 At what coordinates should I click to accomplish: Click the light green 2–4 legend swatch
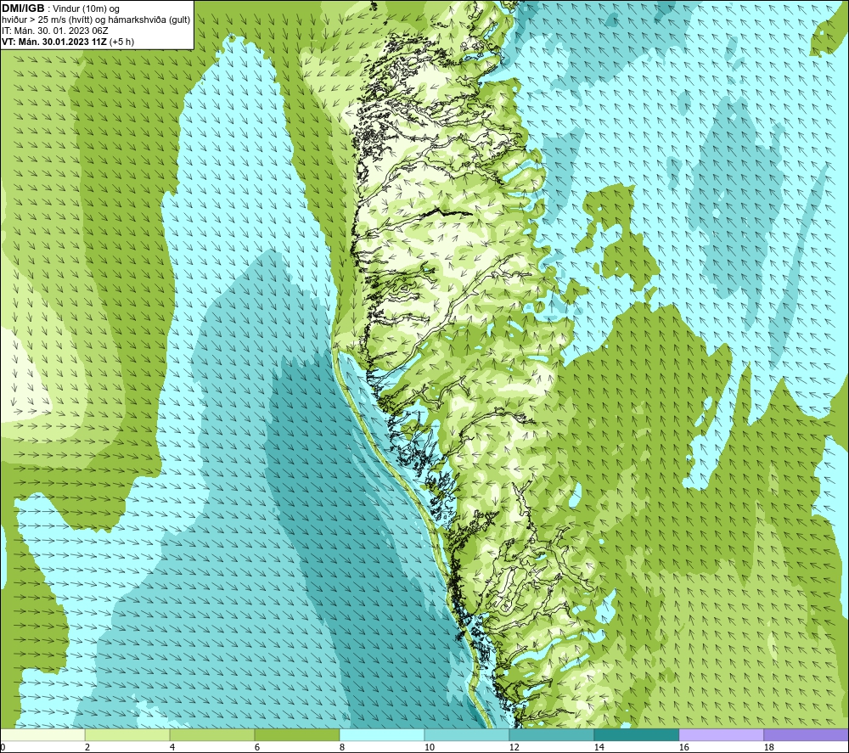click(x=127, y=734)
